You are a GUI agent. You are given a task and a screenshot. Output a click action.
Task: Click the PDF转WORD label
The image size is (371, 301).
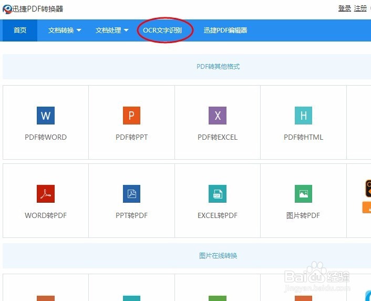click(x=46, y=137)
